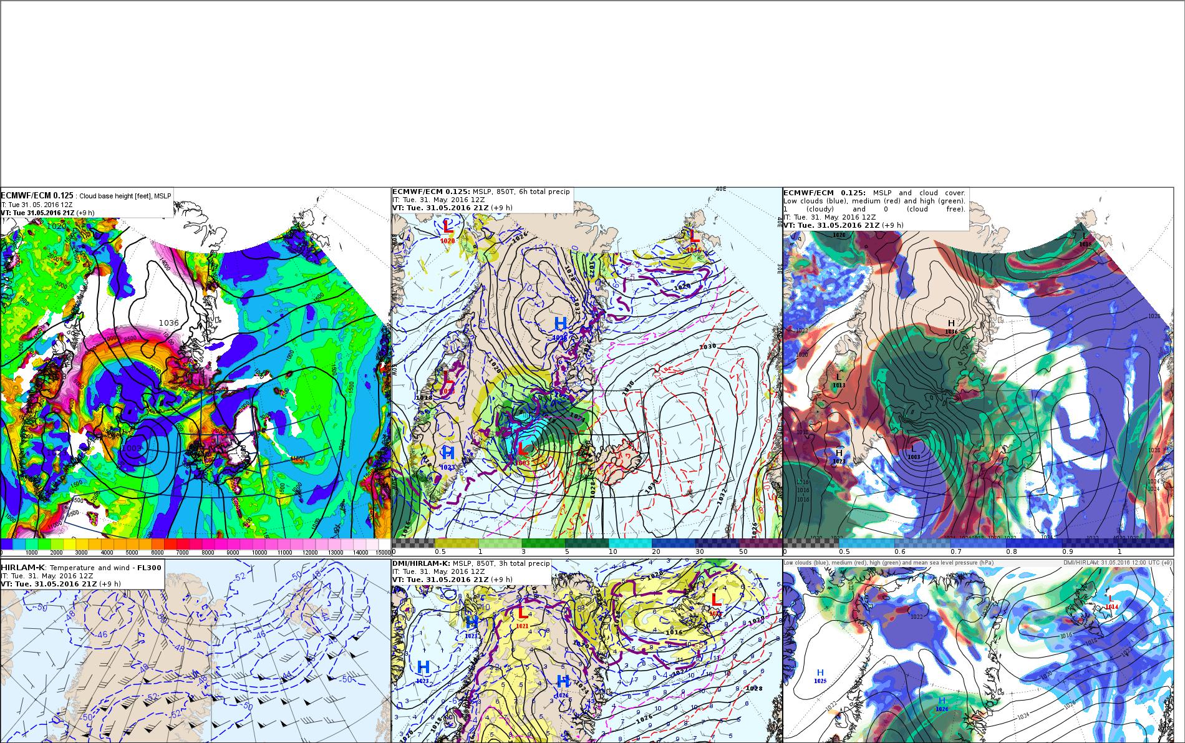This screenshot has width=1185, height=743.
Task: Click the 15000 label on cloud base height legend
Action: point(383,553)
